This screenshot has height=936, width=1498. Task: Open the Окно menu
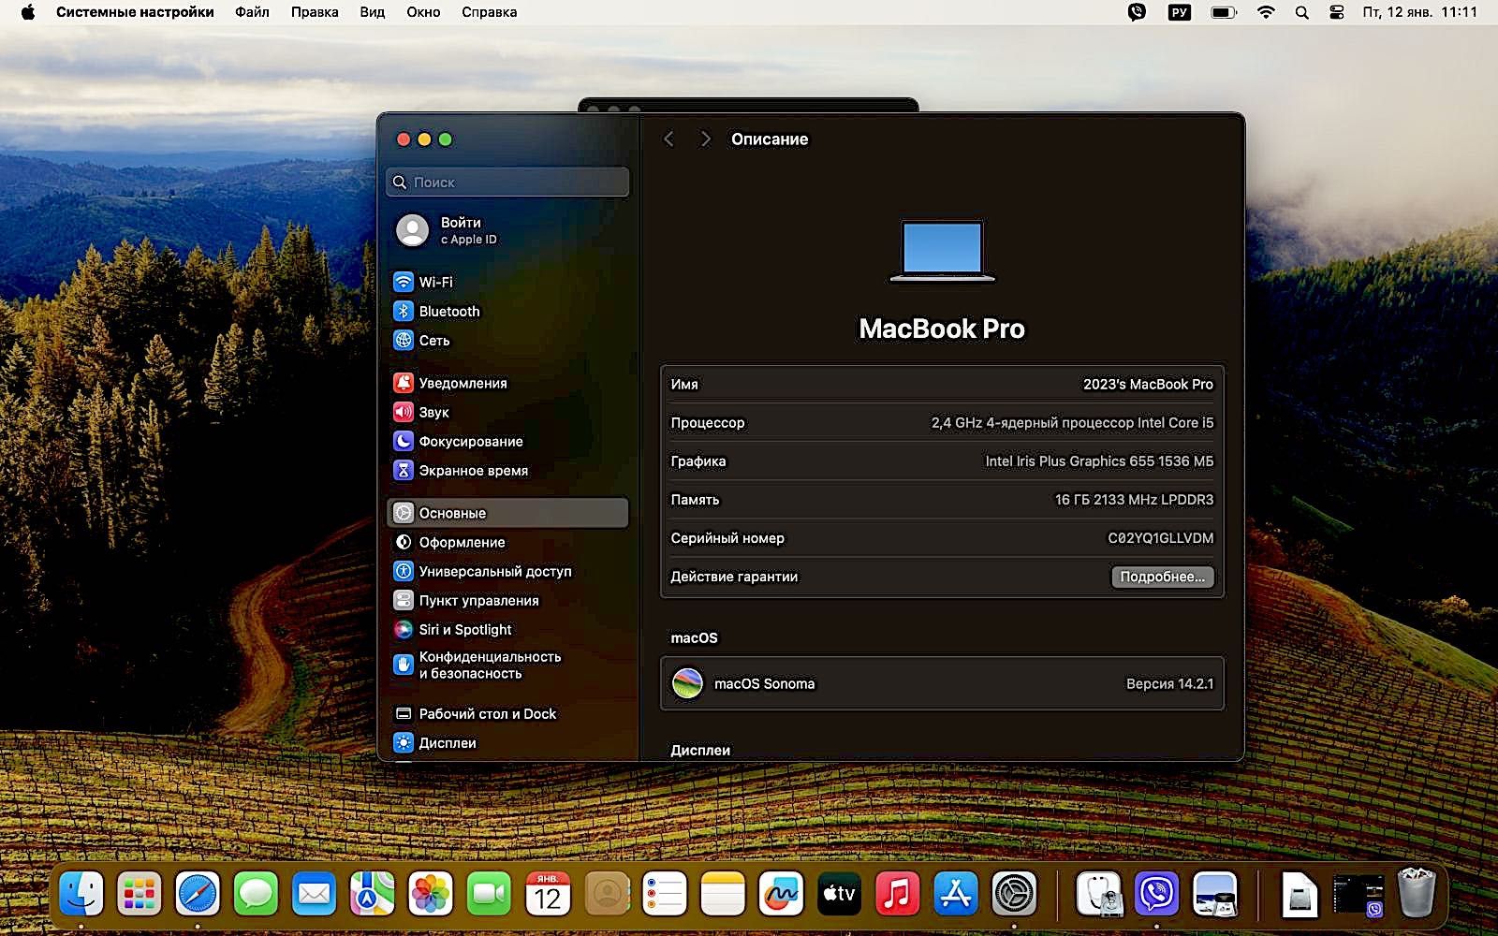tap(423, 12)
